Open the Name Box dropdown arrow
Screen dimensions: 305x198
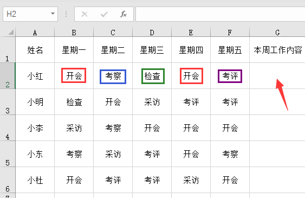pos(53,14)
